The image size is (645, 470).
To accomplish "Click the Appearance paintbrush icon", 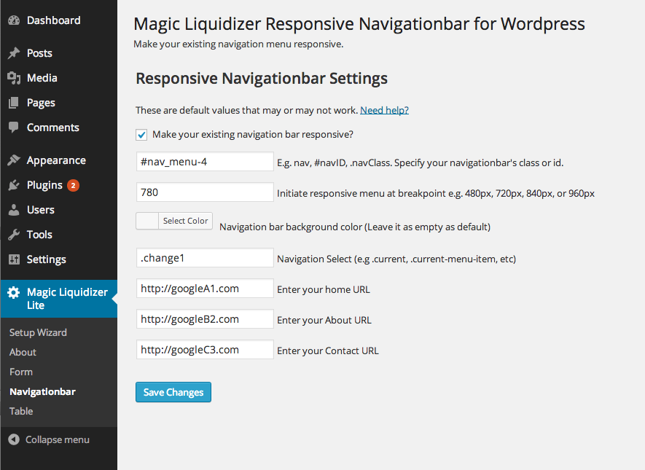I will tap(14, 160).
